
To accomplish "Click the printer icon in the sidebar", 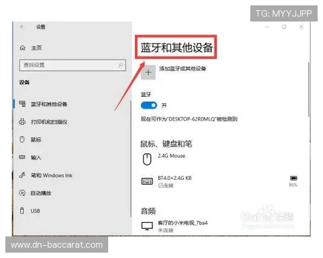I will point(22,122).
